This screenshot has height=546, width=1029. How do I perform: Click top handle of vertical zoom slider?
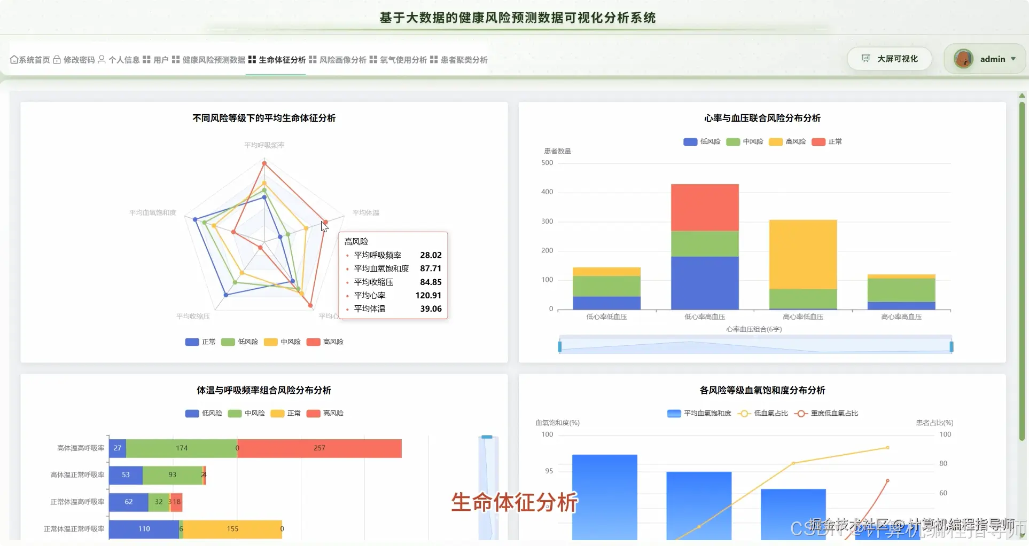tap(487, 437)
